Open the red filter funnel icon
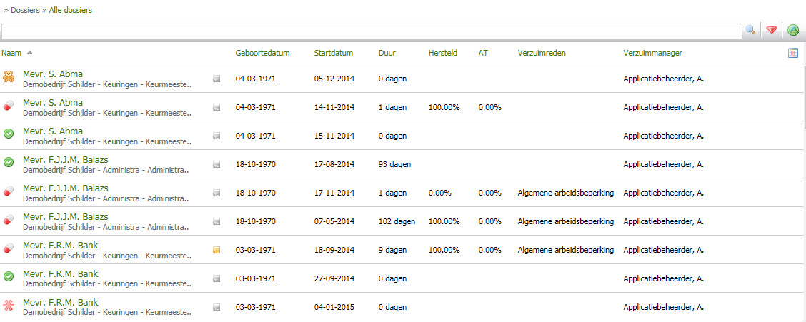The height and width of the screenshot is (322, 806). click(x=772, y=30)
